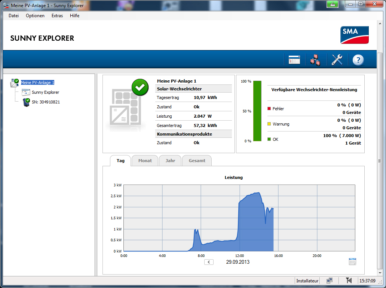Click the connection status icon in status bar
This screenshot has width=386, height=288.
tap(330, 281)
